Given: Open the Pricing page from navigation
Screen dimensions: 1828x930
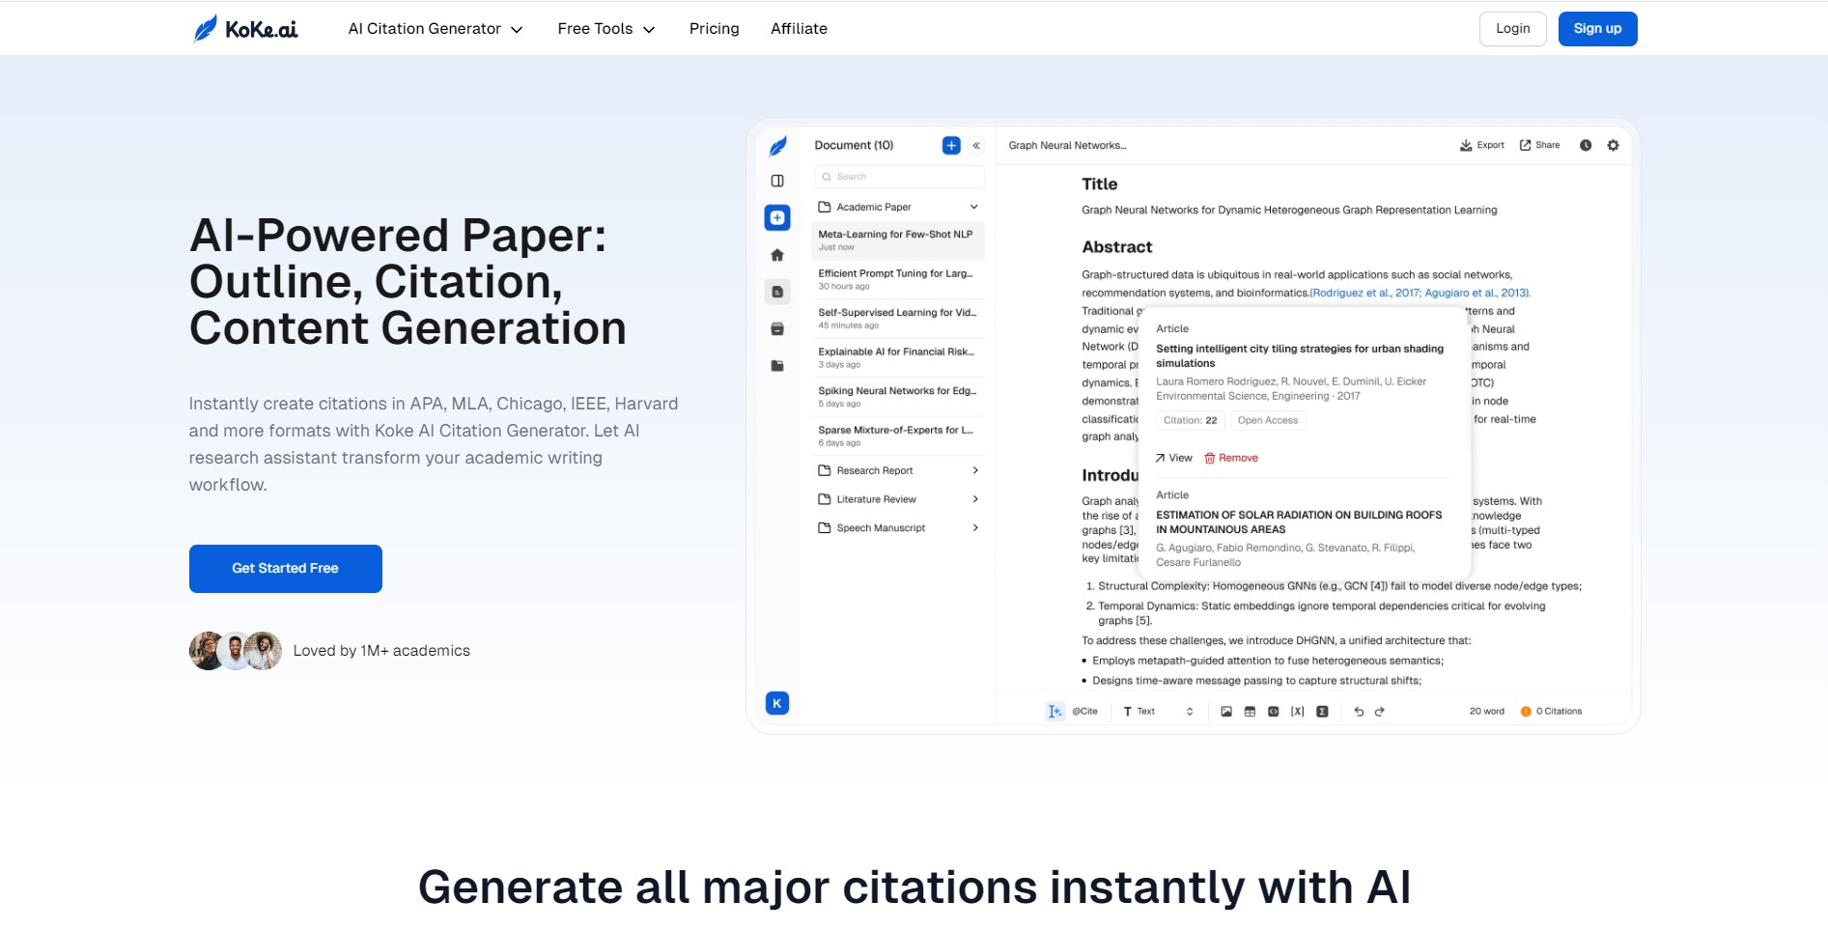Looking at the screenshot, I should [714, 29].
